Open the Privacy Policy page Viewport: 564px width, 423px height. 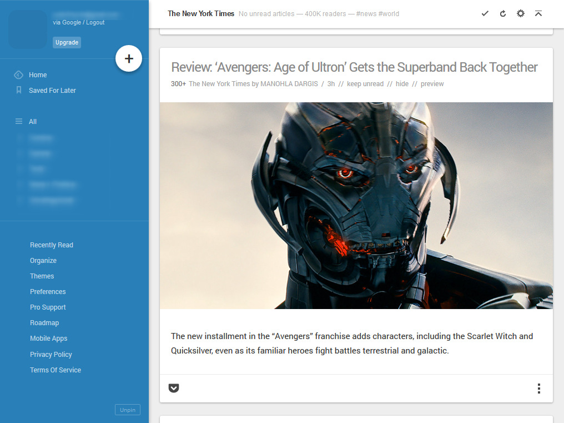click(51, 354)
